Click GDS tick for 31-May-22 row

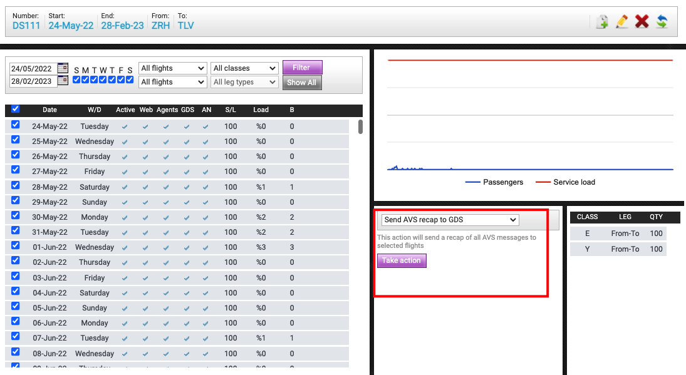click(x=187, y=233)
